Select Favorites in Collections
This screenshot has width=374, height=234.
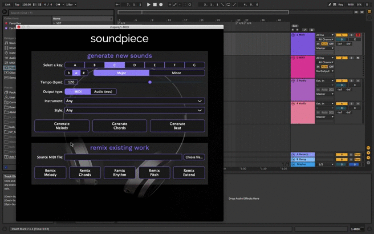click(x=15, y=23)
